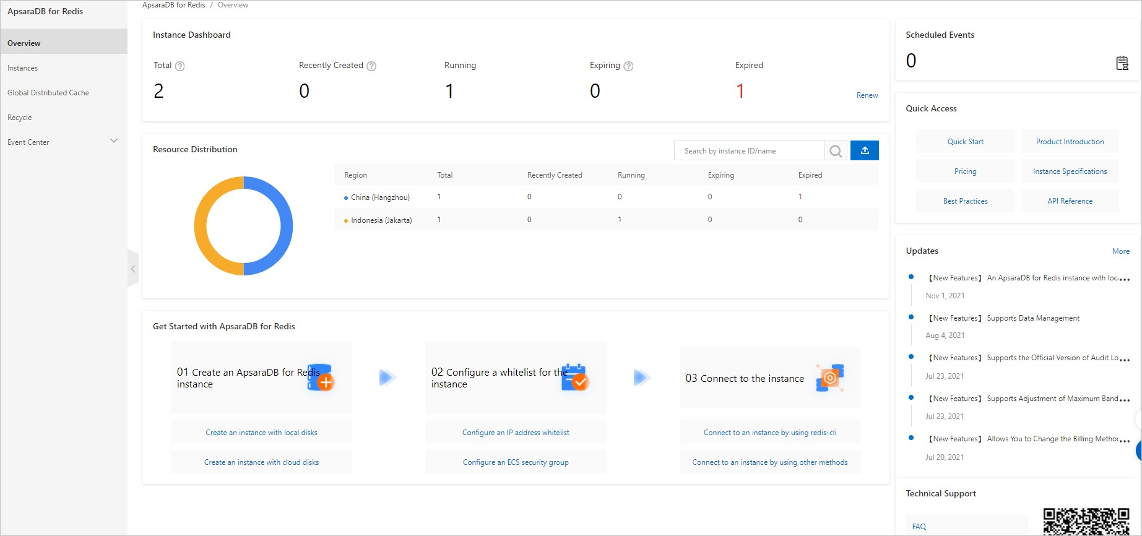
Task: Open the Scheduled Events calendar icon
Action: 1122,63
